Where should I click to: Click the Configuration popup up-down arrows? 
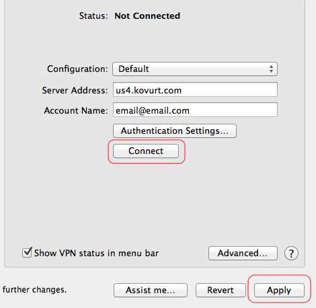click(271, 69)
